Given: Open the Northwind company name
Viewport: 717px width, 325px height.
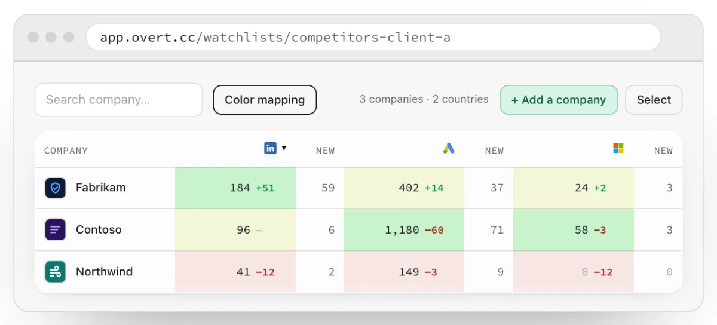Looking at the screenshot, I should pos(105,272).
